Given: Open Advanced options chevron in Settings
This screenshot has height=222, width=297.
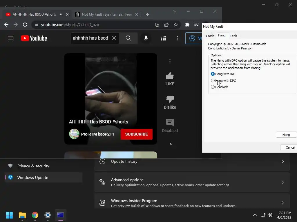Looking at the screenshot, I should point(282,182).
